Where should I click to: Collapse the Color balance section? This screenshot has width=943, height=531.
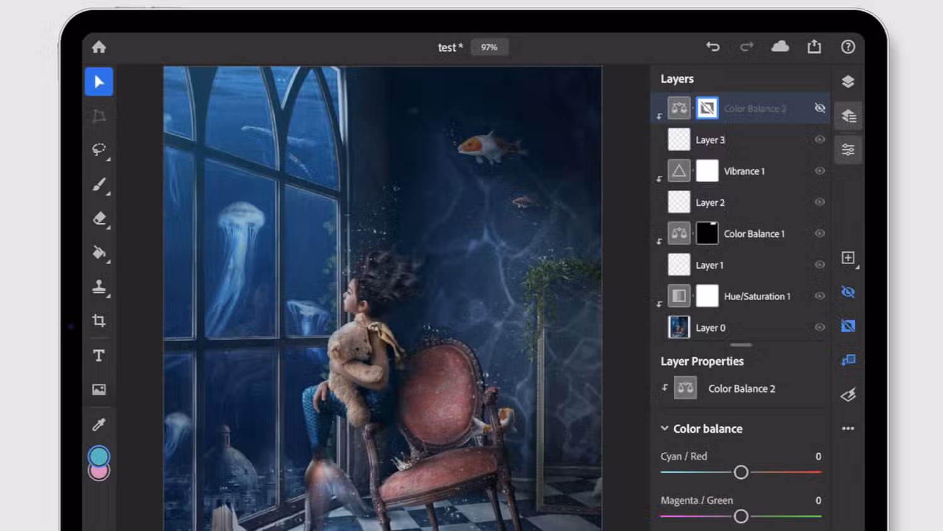pos(665,428)
